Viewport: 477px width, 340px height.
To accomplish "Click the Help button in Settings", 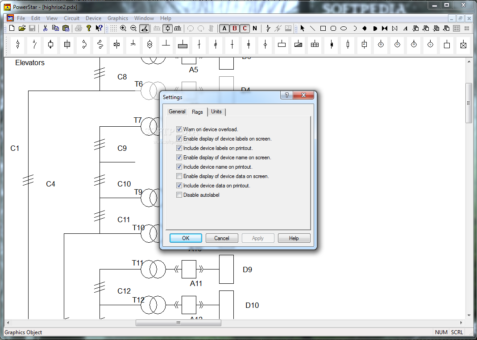I will coord(294,238).
